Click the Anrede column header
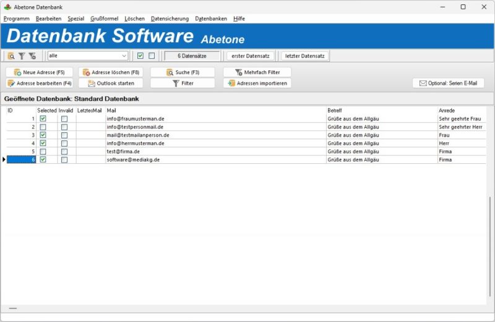 (x=462, y=111)
